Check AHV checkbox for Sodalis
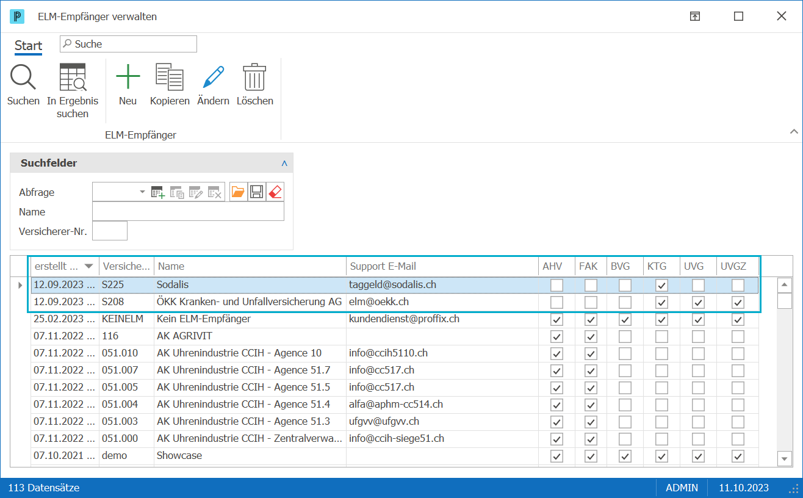 [x=556, y=285]
